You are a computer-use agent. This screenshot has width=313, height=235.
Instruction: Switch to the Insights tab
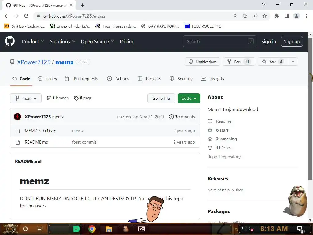click(212, 79)
